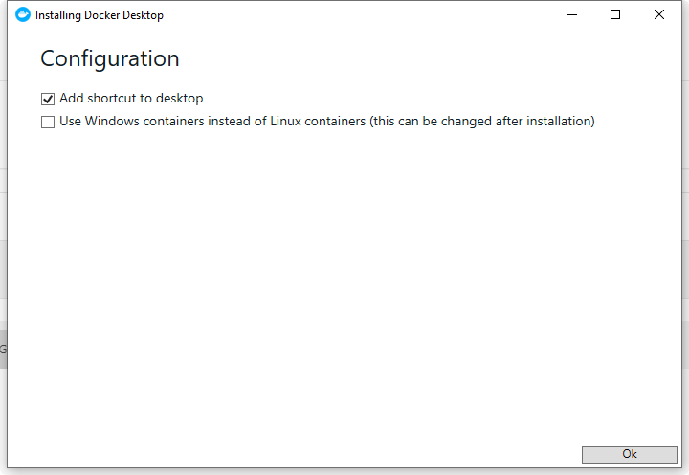The image size is (689, 475).
Task: Click the blank white area of the dialog body
Action: (344, 287)
